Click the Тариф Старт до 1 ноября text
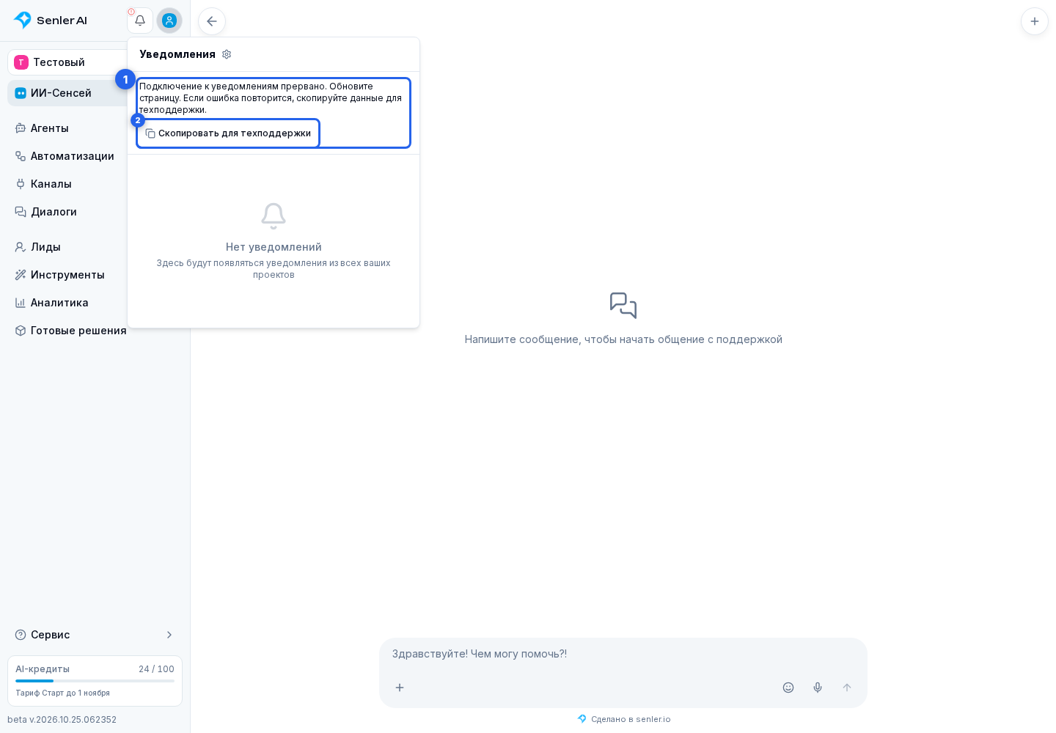The width and height of the screenshot is (1056, 733). pos(62,693)
